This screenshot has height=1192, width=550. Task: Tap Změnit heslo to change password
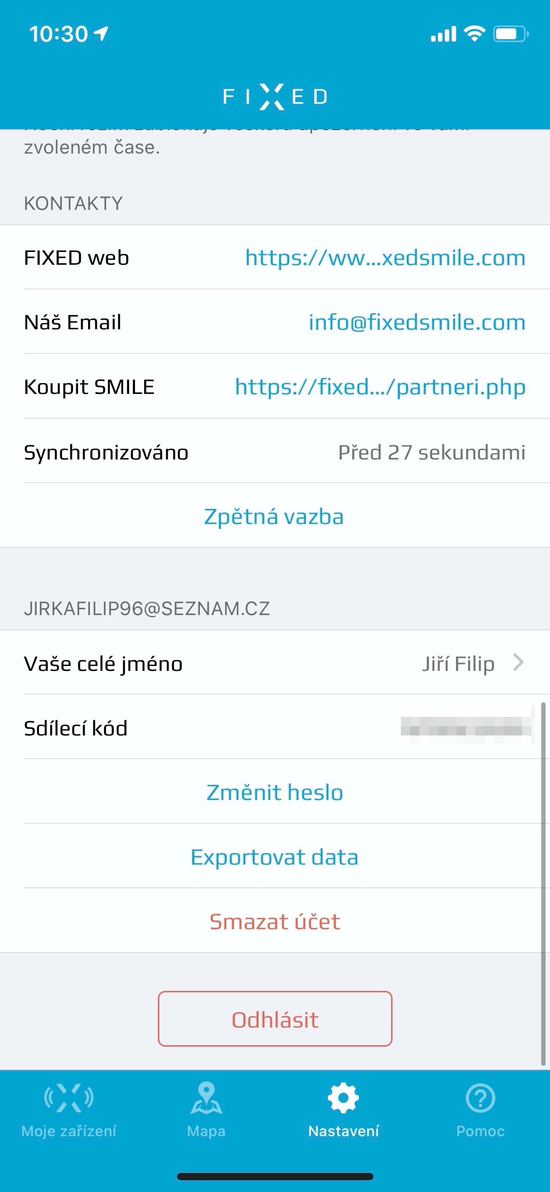point(275,792)
